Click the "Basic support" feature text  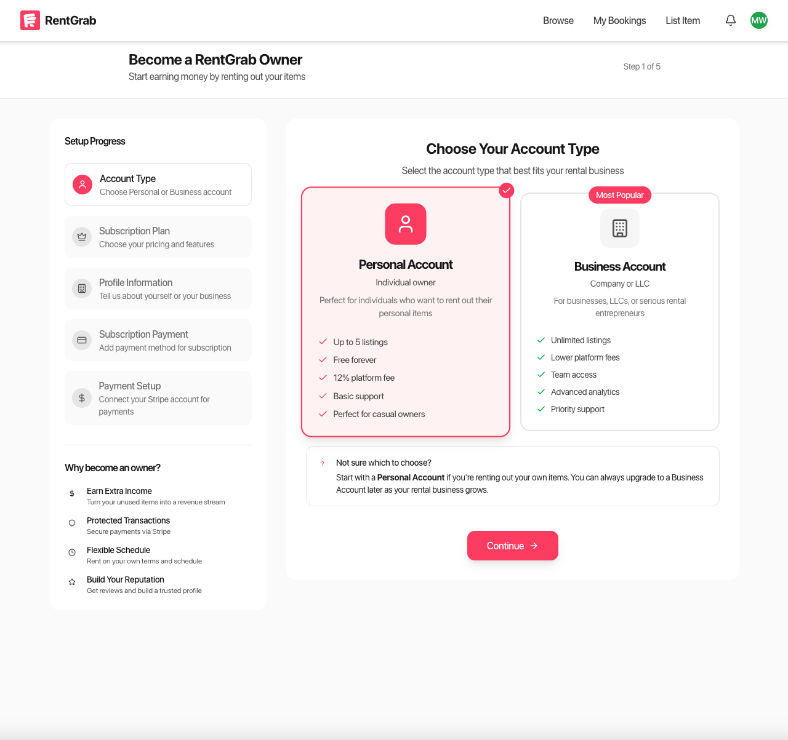click(x=359, y=396)
